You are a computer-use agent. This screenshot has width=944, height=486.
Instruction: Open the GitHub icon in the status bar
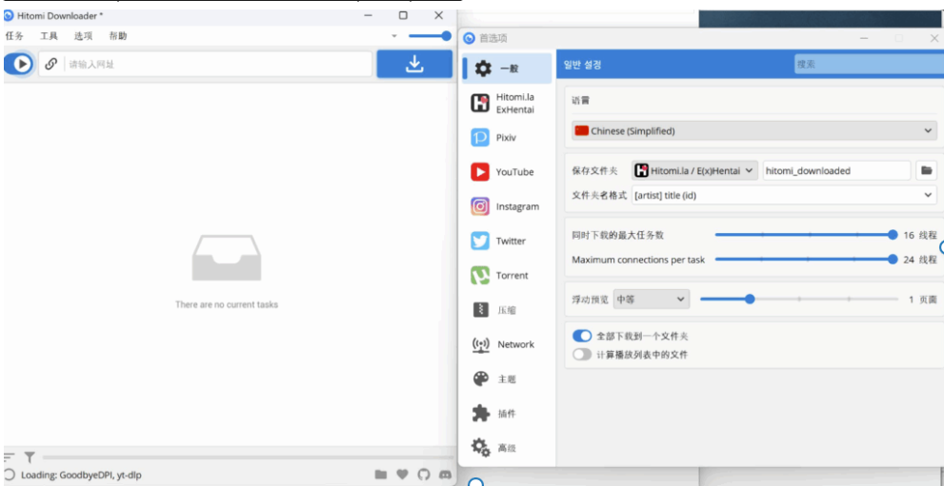tap(424, 475)
